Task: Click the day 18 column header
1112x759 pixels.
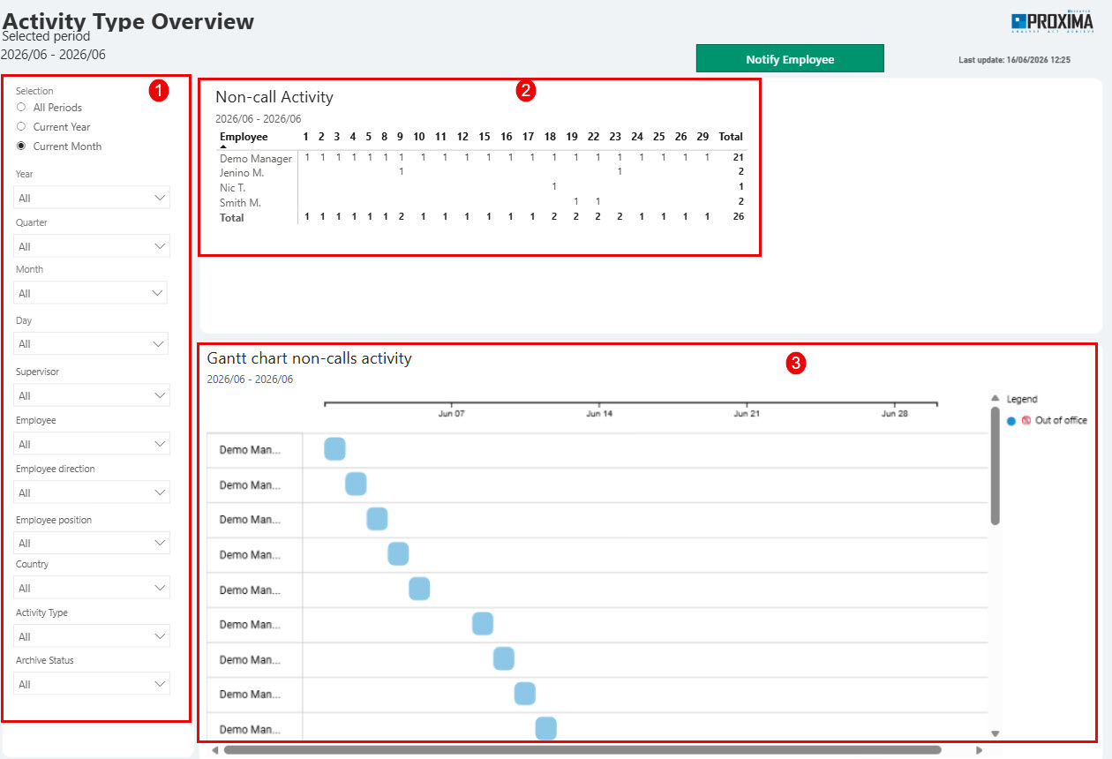Action: coord(550,137)
